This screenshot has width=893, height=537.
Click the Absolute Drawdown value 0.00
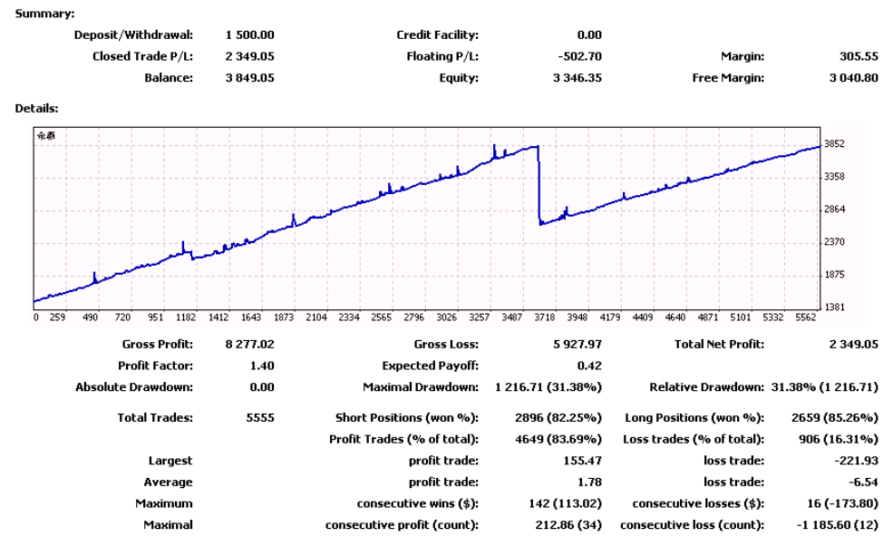[262, 387]
